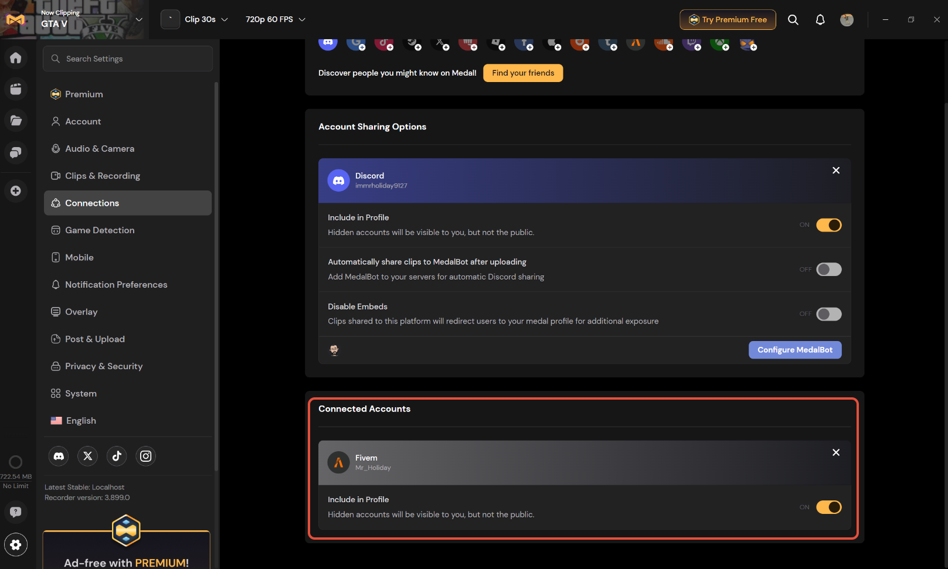Click the Recorder version: 3.899.0 text
Screen dimensions: 948x569
click(87, 498)
